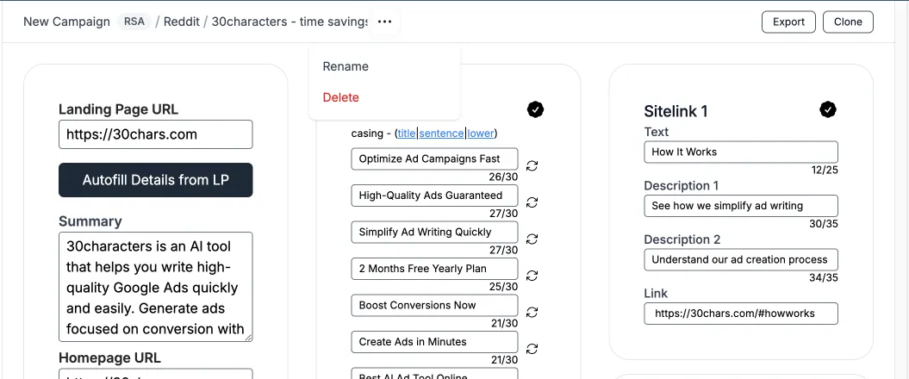Click the Clone button
909x379 pixels.
(x=848, y=22)
